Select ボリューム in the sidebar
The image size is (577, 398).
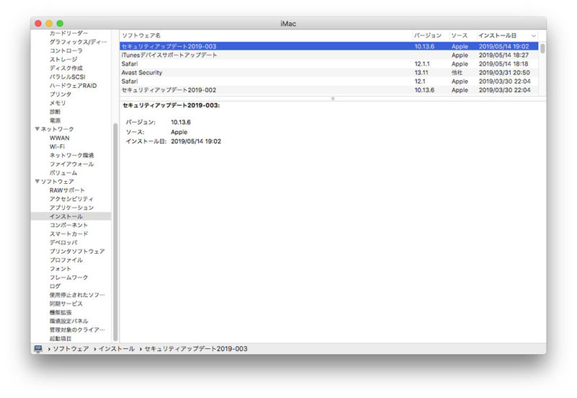(63, 173)
